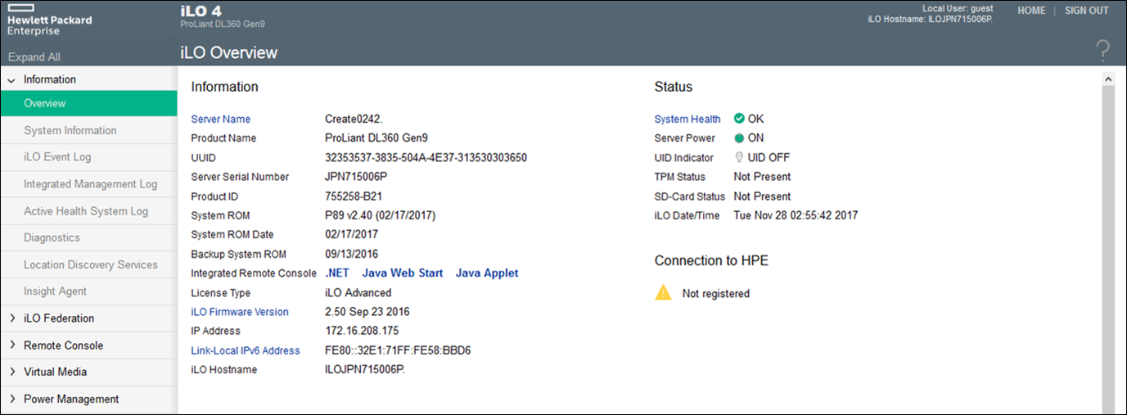Click the green System Health OK icon
The image size is (1127, 415).
coord(739,119)
